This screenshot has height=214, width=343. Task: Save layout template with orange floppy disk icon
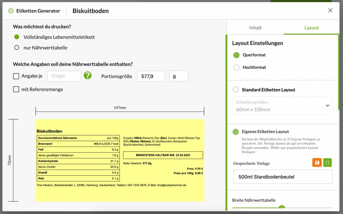317,162
